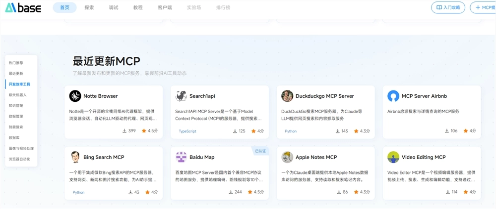Click the 4.5分 rating on Baidu Map

pyautogui.click(x=258, y=192)
